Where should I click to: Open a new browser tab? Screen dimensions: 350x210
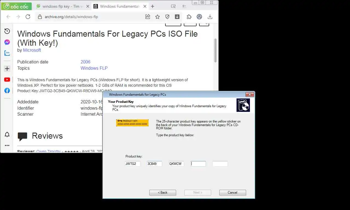click(153, 6)
